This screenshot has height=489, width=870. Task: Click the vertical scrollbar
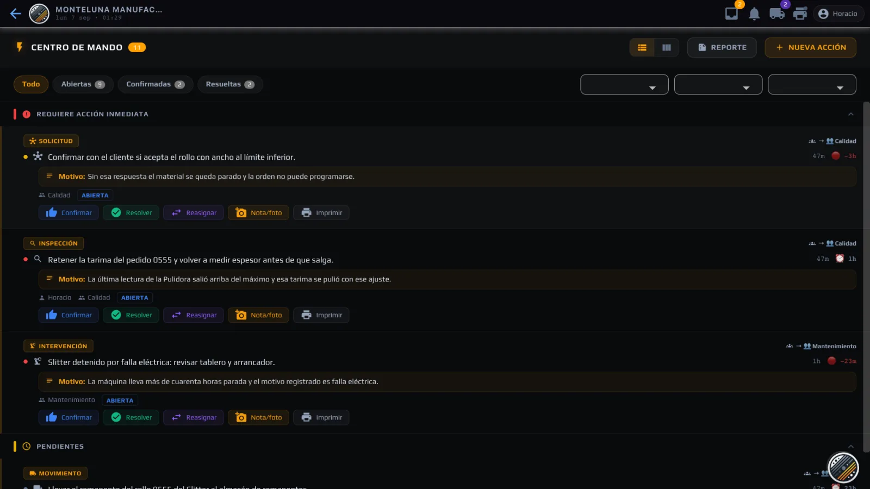pos(867,277)
